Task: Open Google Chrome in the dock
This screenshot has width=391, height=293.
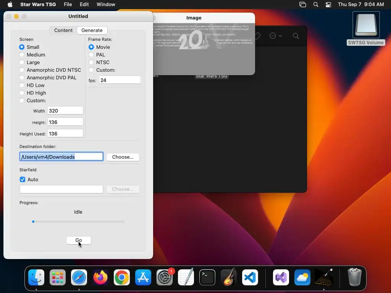Action: pos(122,277)
